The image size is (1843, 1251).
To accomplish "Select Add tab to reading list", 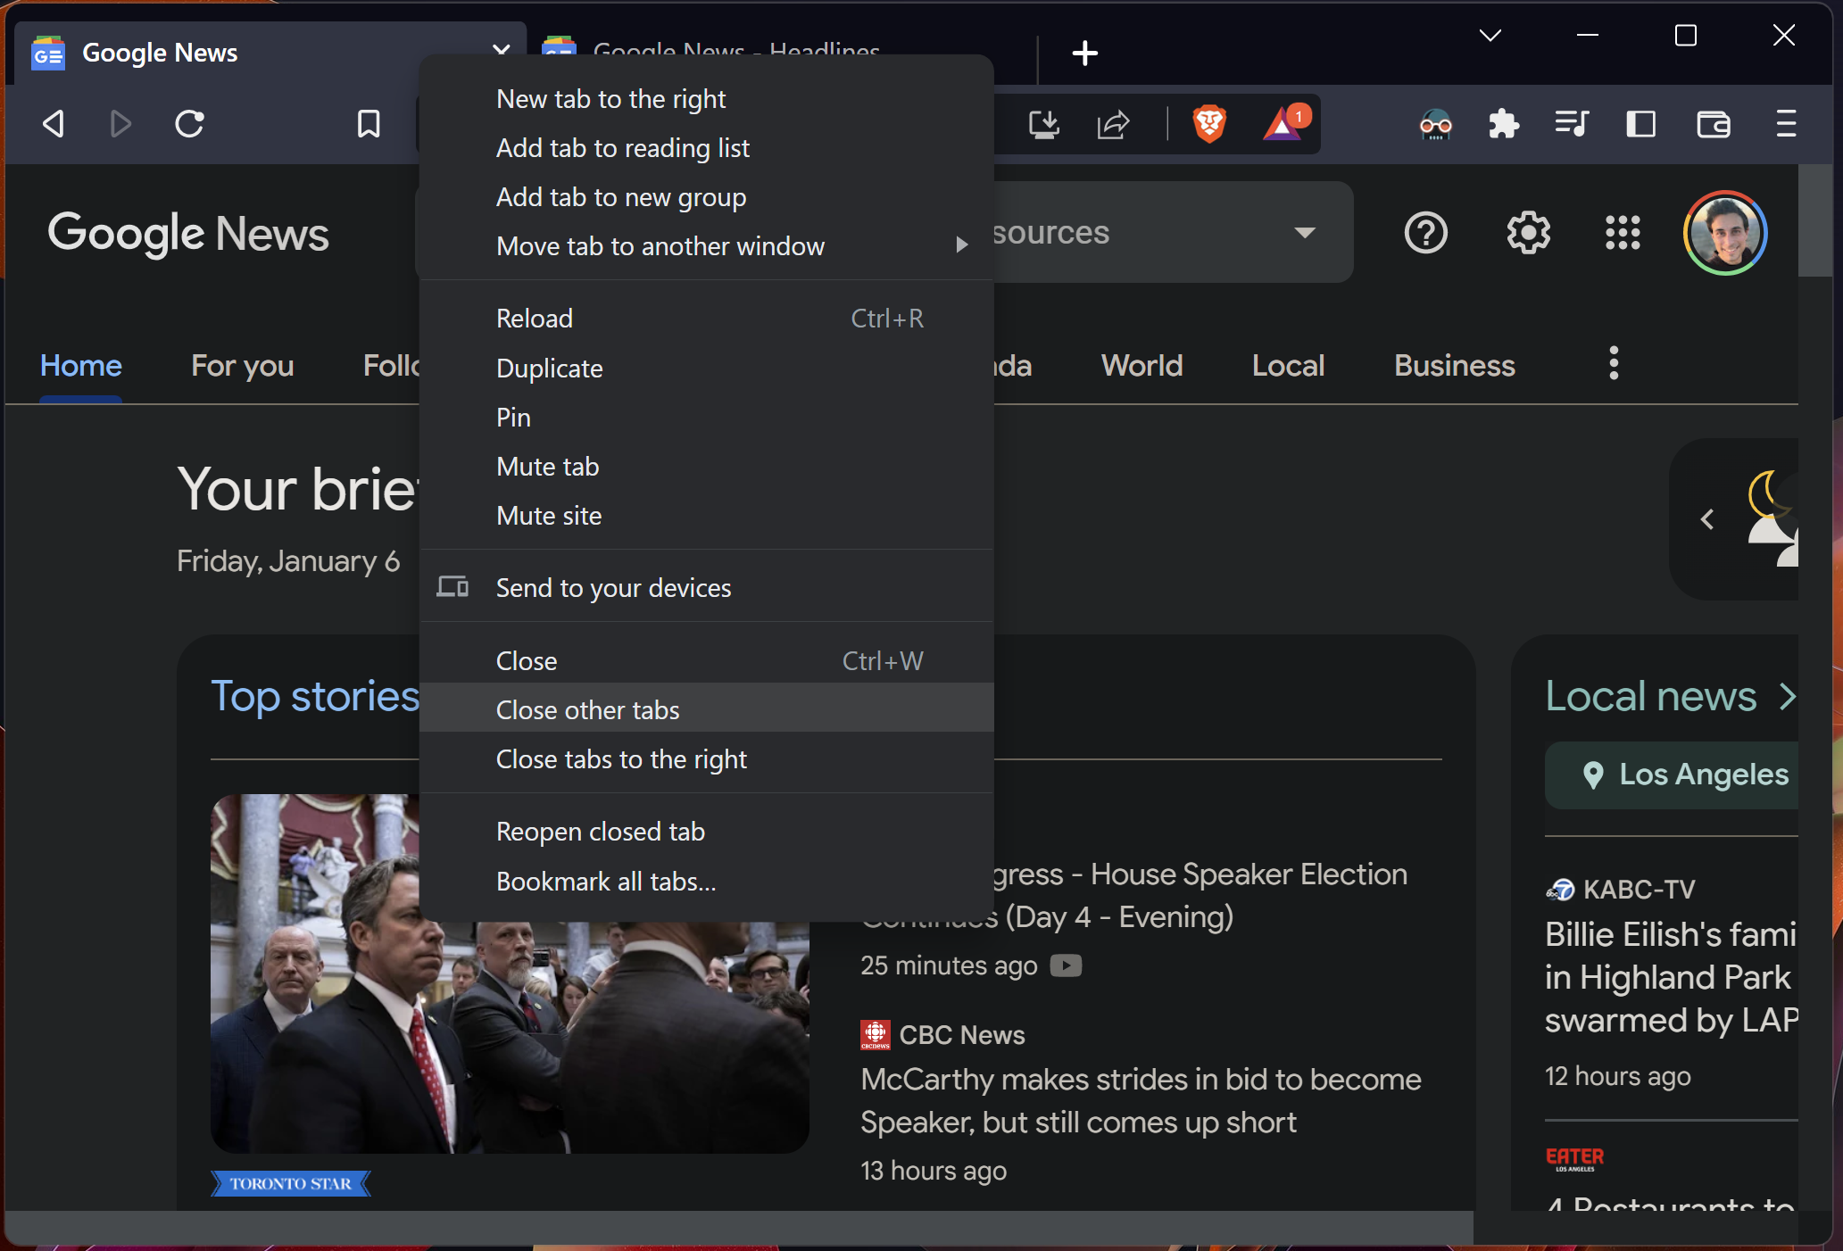I will pos(706,148).
